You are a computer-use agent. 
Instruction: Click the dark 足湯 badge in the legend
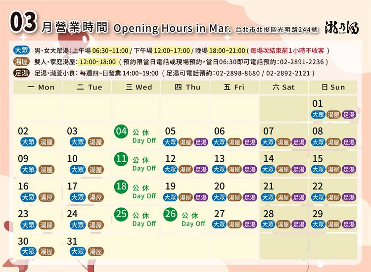(x=22, y=73)
